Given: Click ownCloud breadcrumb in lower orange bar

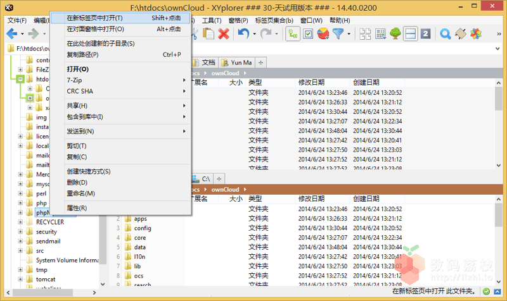Looking at the screenshot, I should pos(225,189).
